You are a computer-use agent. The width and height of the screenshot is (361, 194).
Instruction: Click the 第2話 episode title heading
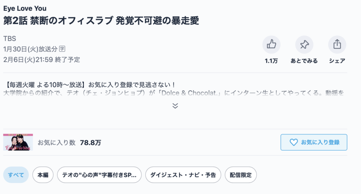pyautogui.click(x=101, y=20)
